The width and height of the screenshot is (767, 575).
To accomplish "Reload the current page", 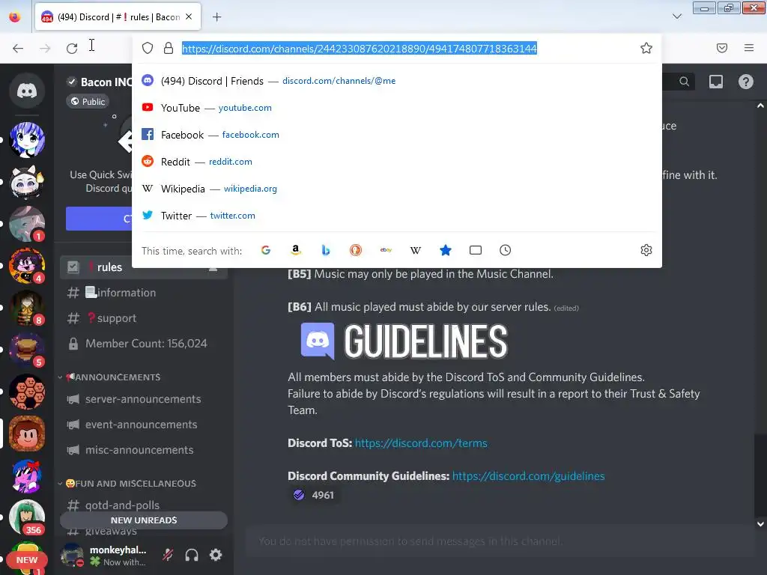I will coord(72,48).
